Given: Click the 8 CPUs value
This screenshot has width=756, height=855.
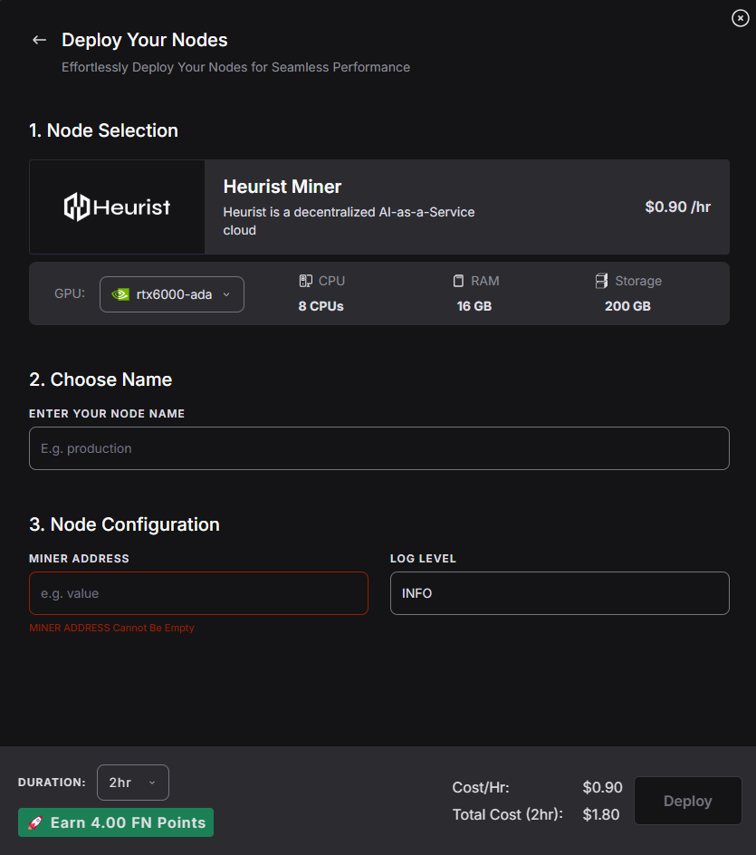Looking at the screenshot, I should tap(321, 306).
